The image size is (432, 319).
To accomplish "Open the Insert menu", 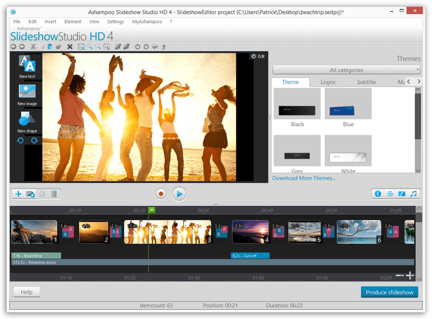I will 50,22.
